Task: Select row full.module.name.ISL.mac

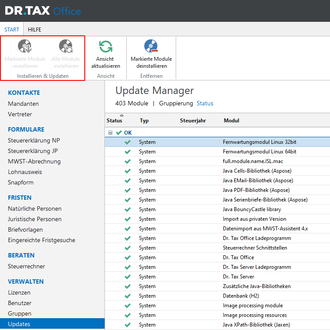Action: click(217, 161)
